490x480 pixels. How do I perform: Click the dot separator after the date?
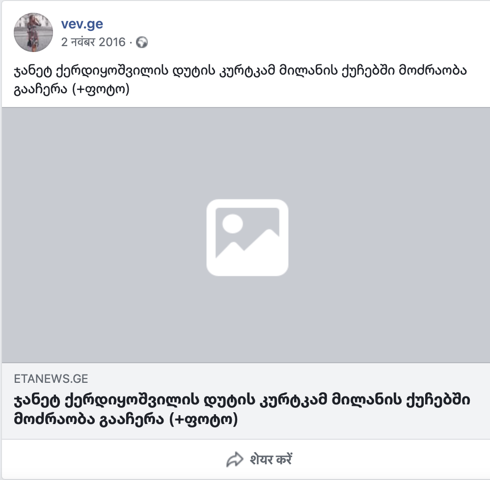coord(131,43)
